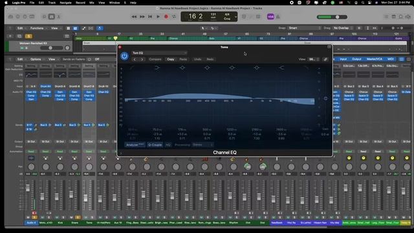This screenshot has height=233, width=414.
Task: Toggle the metronome icon
Action: pyautogui.click(x=278, y=17)
